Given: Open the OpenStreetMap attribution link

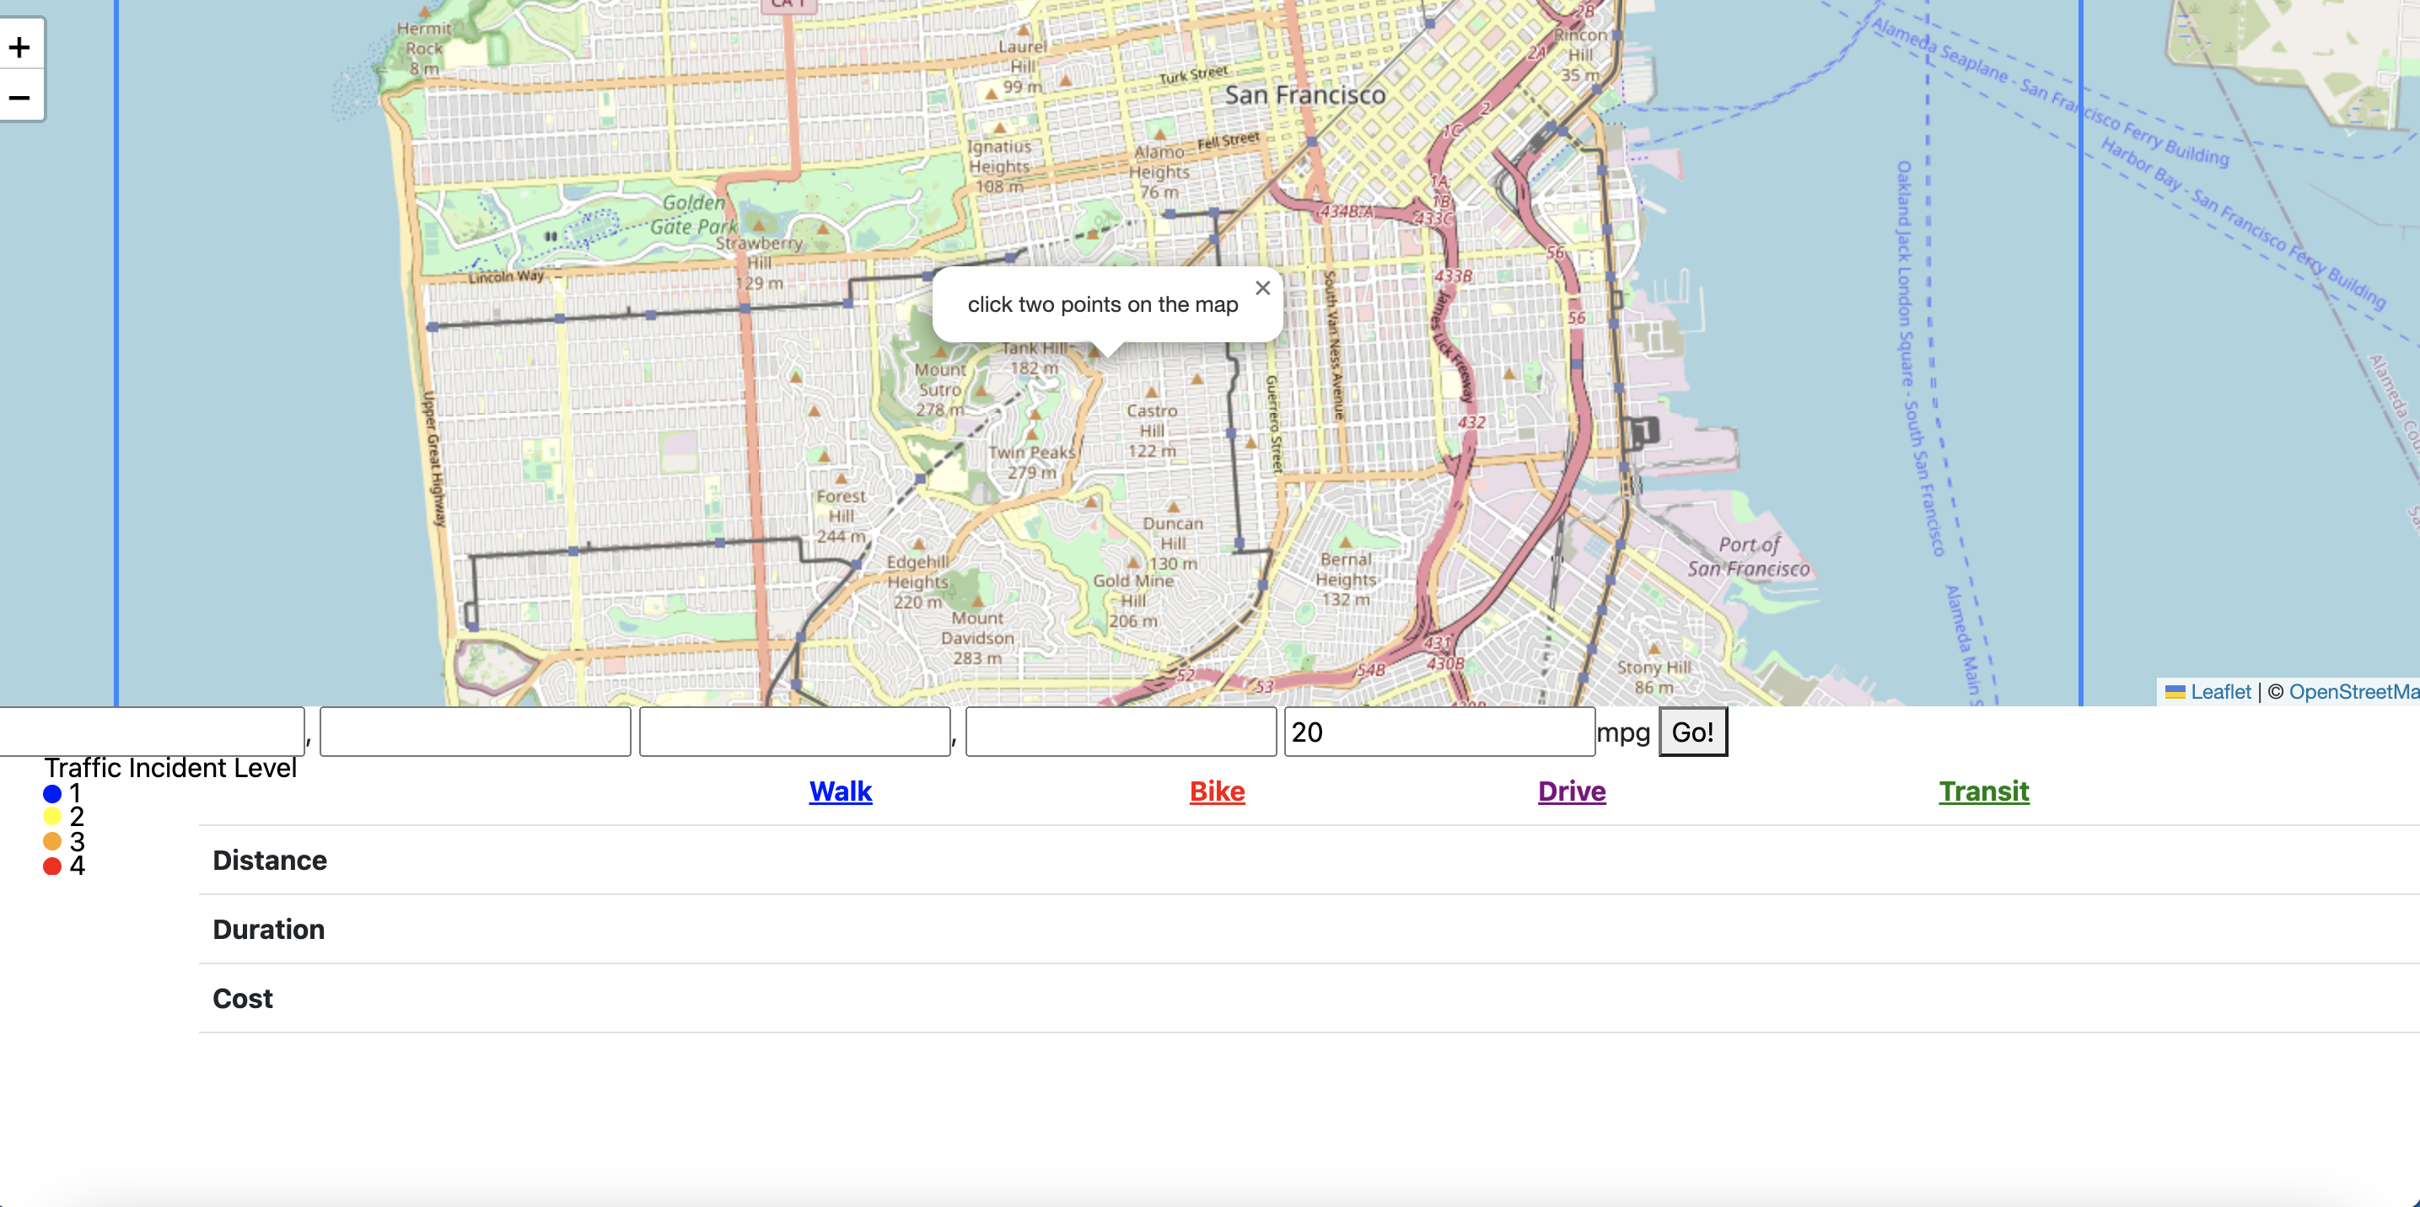Looking at the screenshot, I should (2353, 692).
